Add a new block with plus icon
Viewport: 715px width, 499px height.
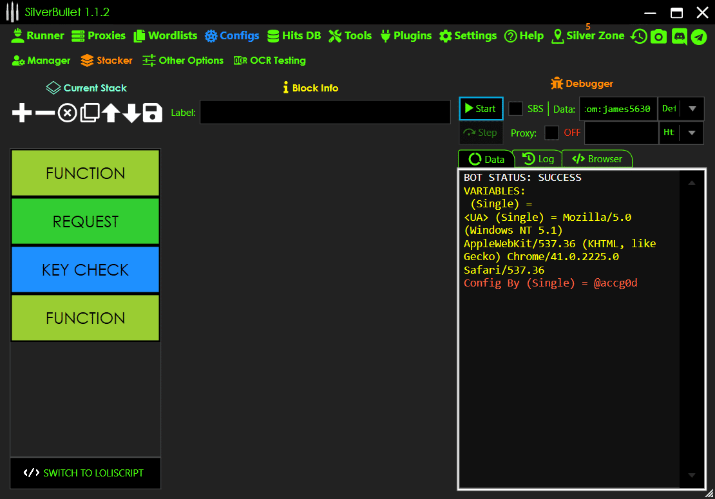click(22, 113)
